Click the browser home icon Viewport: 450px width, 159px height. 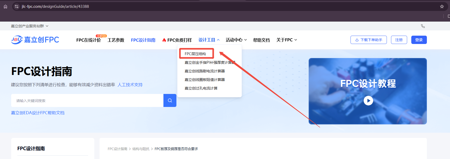coord(5,7)
